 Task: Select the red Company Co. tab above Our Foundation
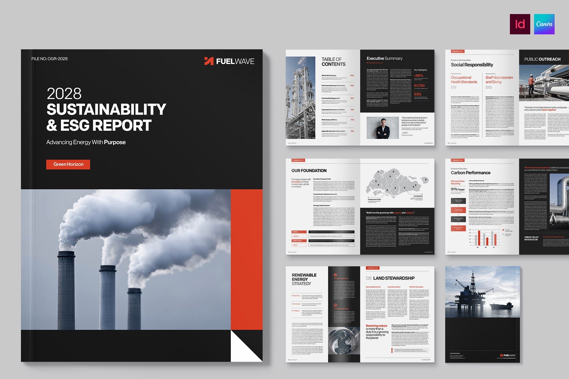coord(298,160)
